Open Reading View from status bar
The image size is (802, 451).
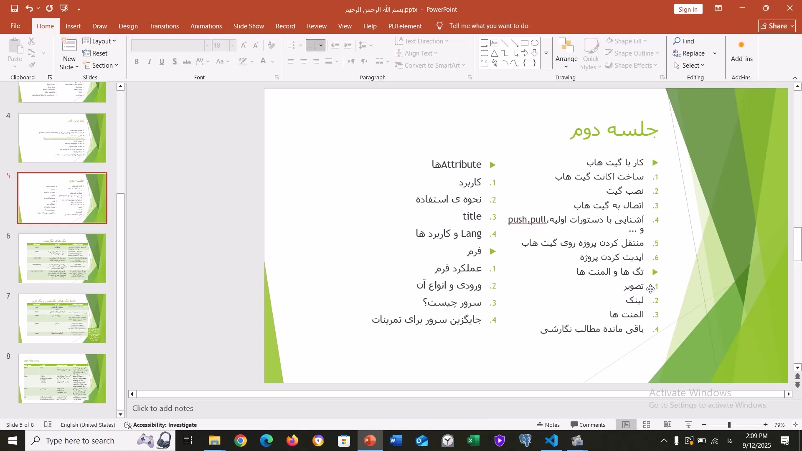click(668, 425)
